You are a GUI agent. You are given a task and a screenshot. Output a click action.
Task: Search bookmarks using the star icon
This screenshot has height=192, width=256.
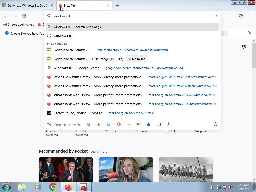pos(149,124)
